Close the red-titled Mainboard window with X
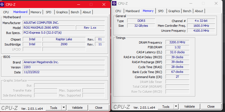This screenshot has height=112, width=225. click(104, 5)
